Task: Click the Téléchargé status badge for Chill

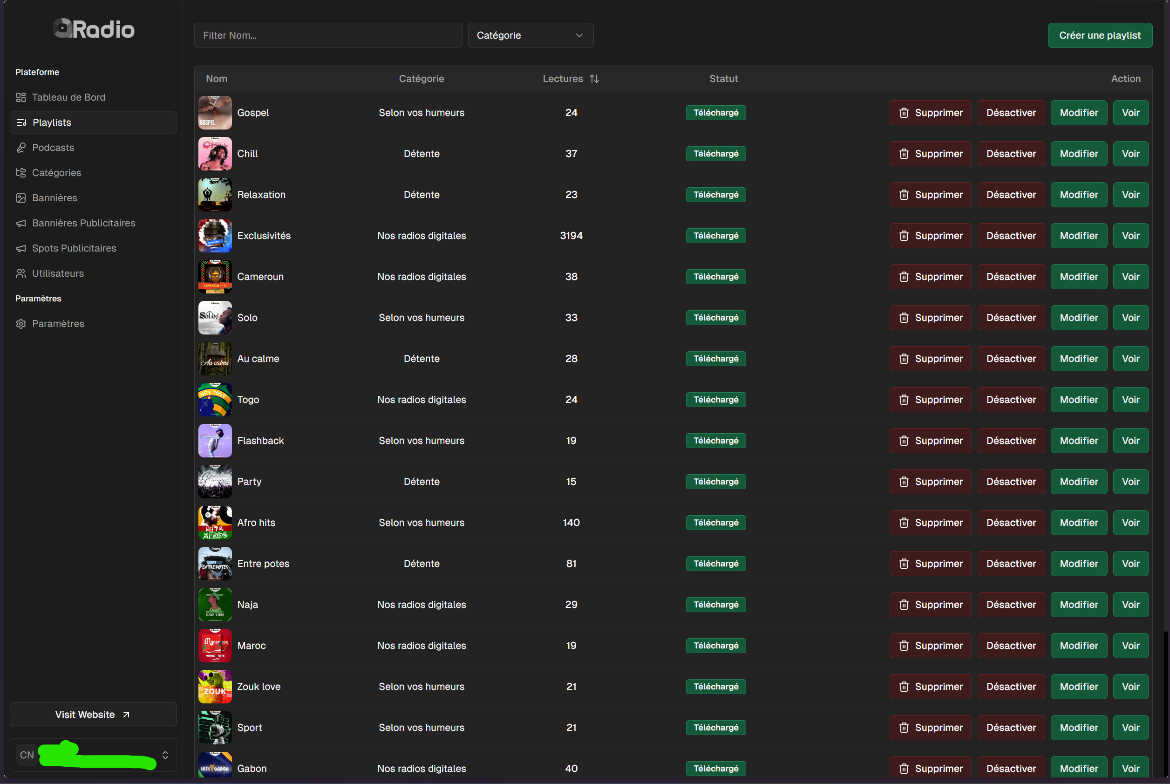Action: coord(716,154)
